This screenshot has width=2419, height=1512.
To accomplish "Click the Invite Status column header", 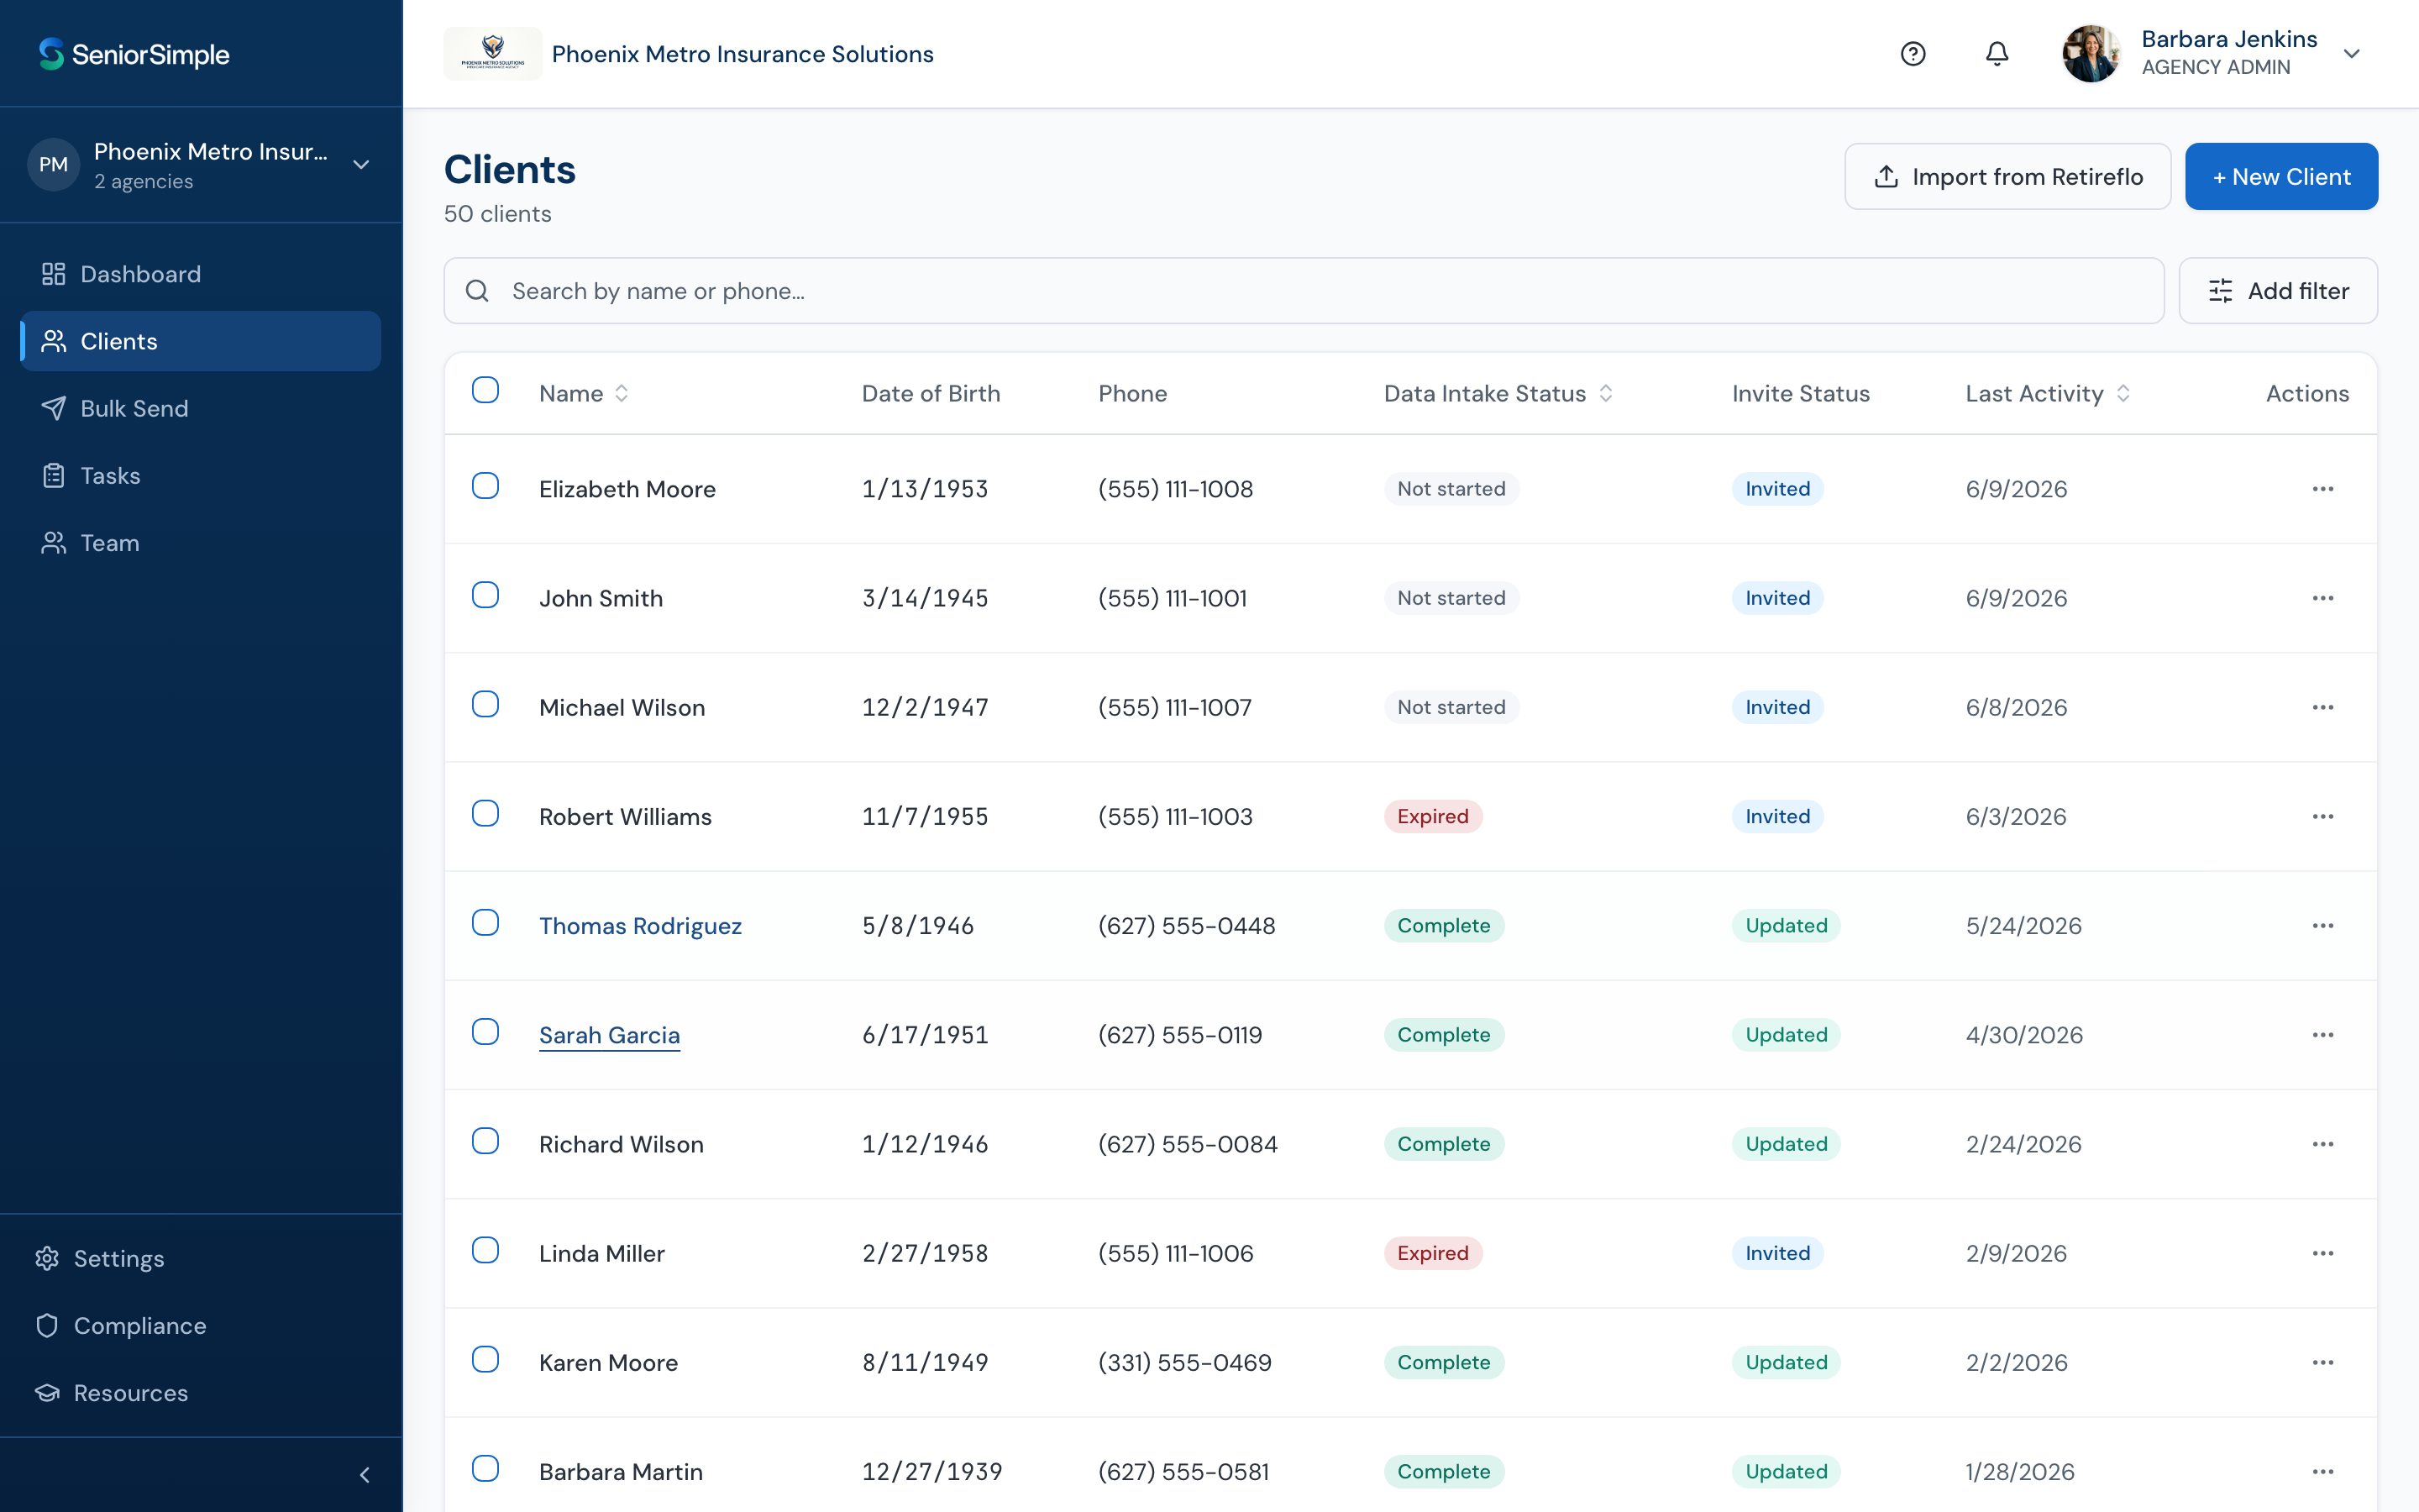I will tap(1800, 394).
